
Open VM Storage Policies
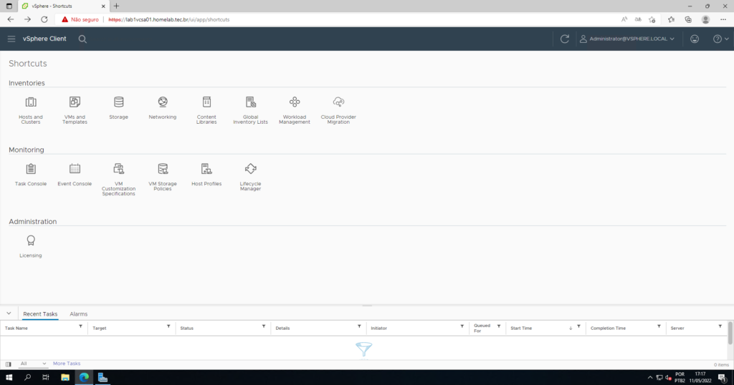(x=163, y=177)
